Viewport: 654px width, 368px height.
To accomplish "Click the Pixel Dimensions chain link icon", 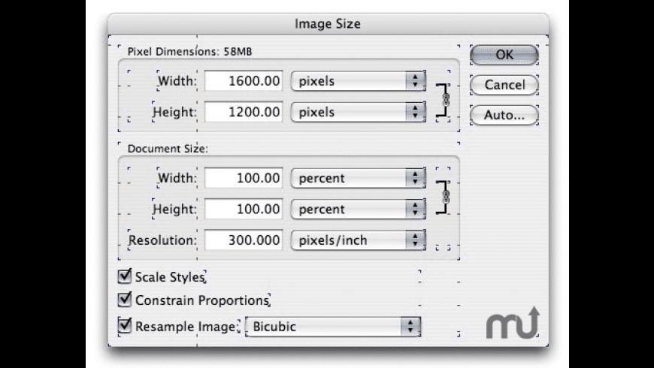I will (446, 100).
